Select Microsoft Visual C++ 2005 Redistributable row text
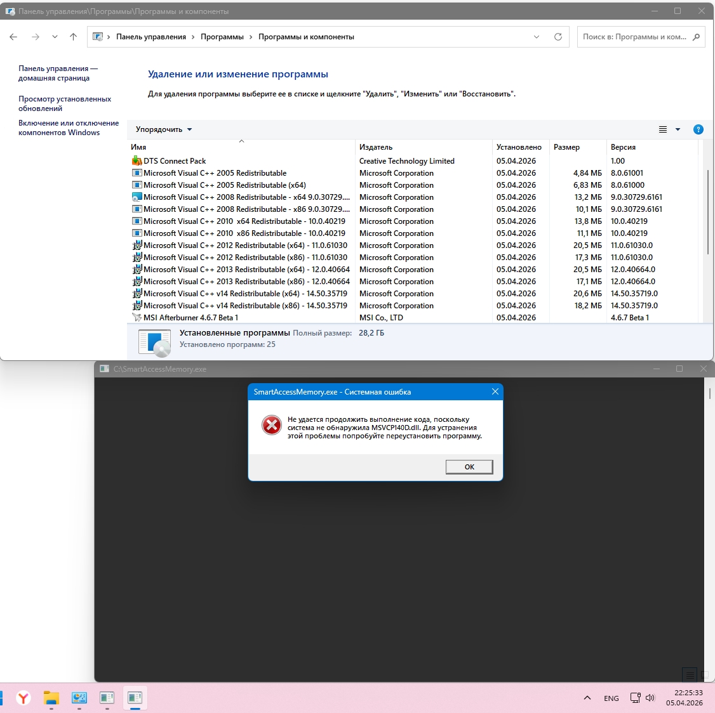This screenshot has width=715, height=713. (x=215, y=173)
